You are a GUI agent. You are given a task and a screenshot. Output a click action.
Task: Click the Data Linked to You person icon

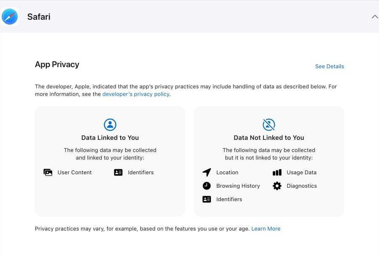pos(110,124)
